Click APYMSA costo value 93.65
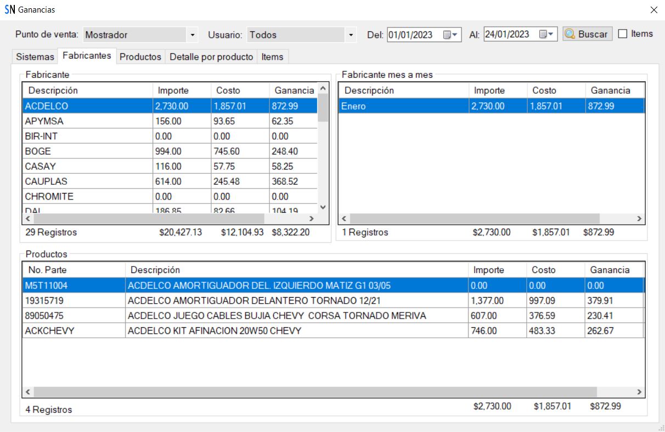Viewport: 665px width, 432px height. point(224,121)
